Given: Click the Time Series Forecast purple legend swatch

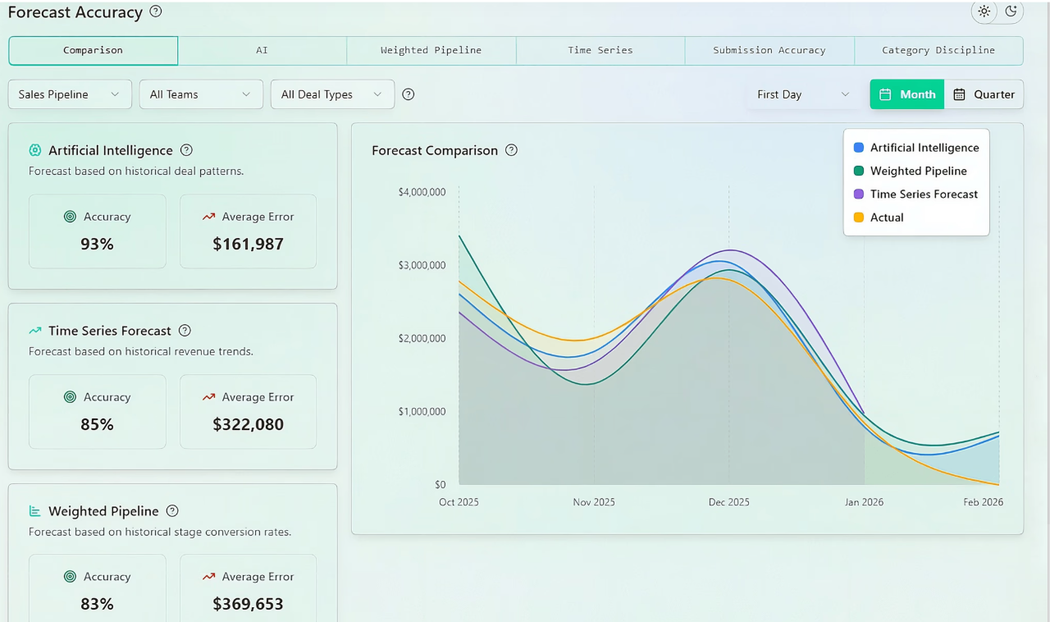Looking at the screenshot, I should point(859,194).
